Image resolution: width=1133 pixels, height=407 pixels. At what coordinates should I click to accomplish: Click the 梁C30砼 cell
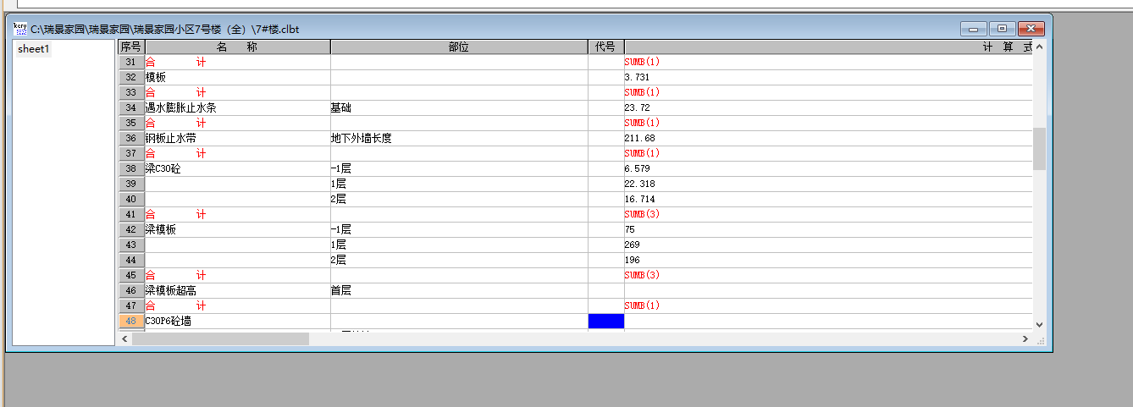tap(238, 169)
